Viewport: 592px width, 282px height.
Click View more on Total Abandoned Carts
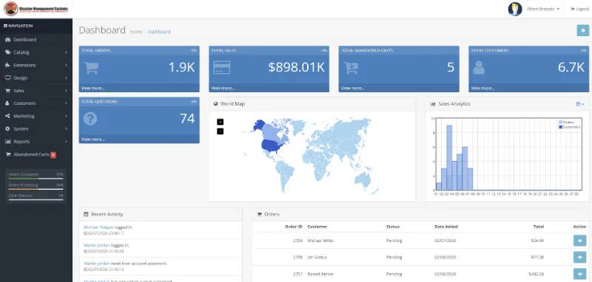(353, 88)
